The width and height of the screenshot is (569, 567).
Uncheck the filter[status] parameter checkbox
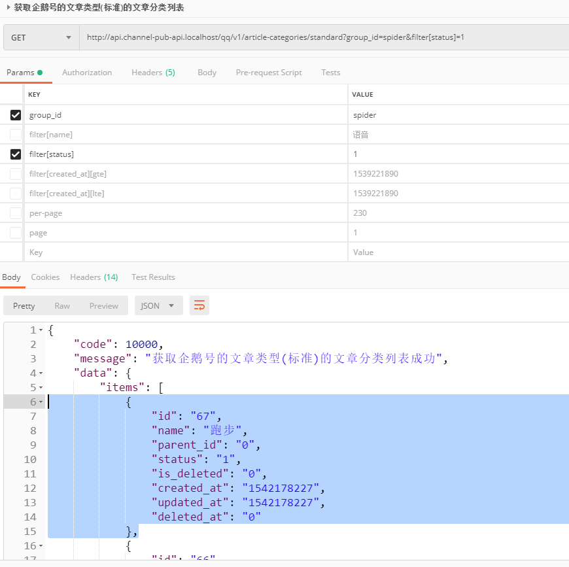(16, 154)
